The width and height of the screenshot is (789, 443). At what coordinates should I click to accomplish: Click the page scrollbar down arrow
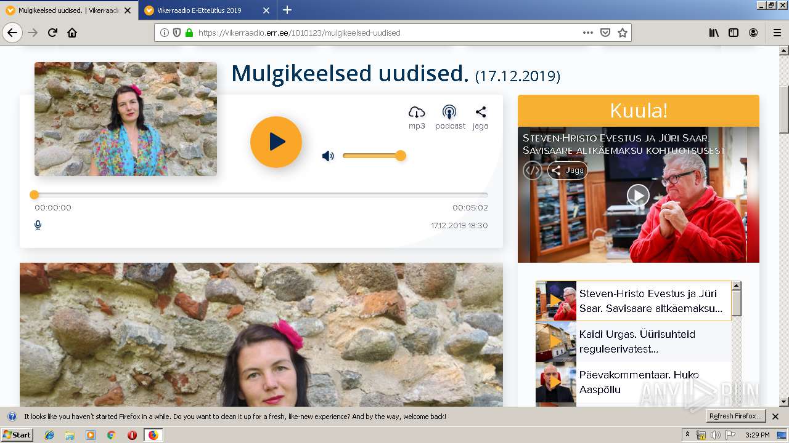pyautogui.click(x=784, y=402)
